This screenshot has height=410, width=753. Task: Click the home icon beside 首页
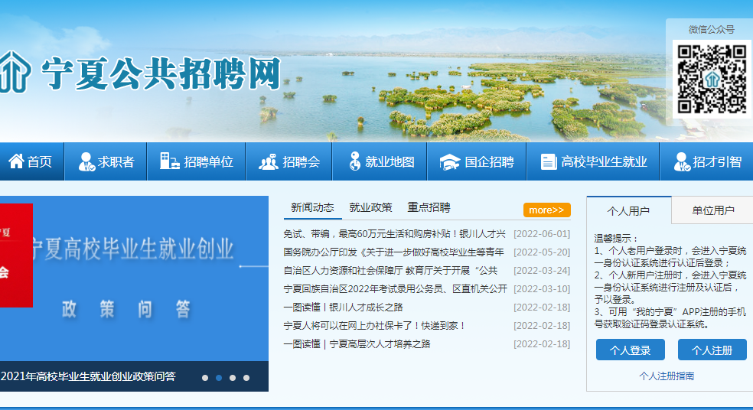pyautogui.click(x=16, y=161)
